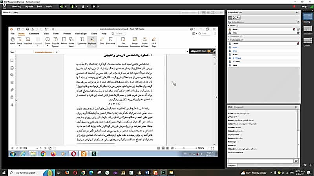Open Image Annotation tool

click(x=135, y=42)
